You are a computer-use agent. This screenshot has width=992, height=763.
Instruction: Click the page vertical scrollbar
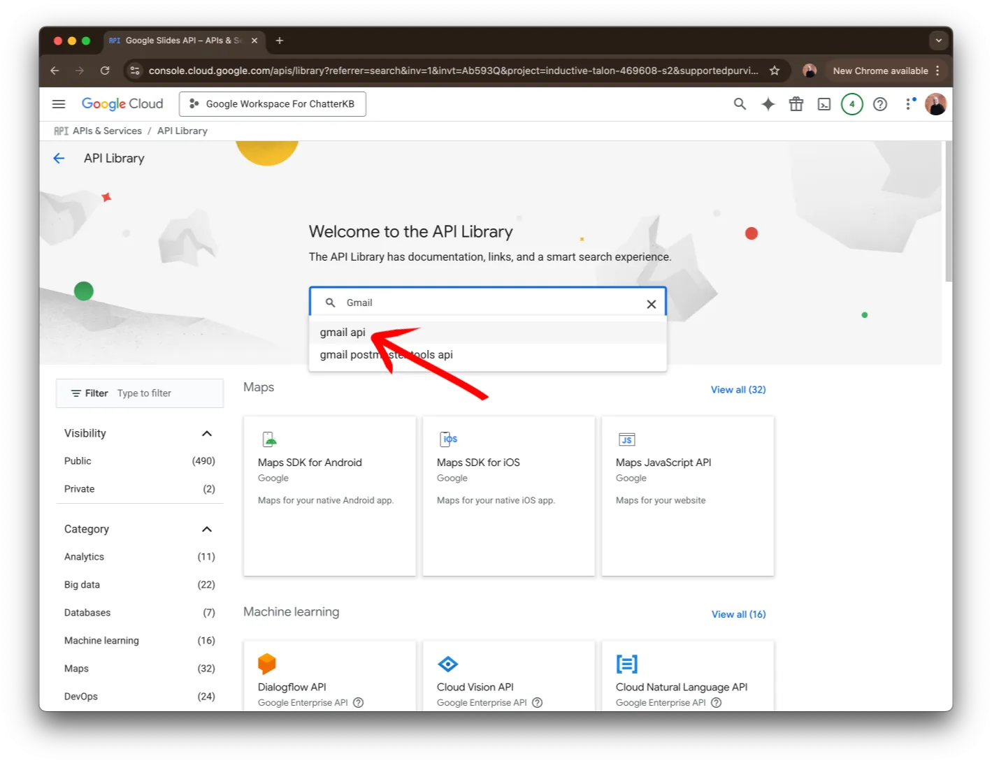point(948,212)
